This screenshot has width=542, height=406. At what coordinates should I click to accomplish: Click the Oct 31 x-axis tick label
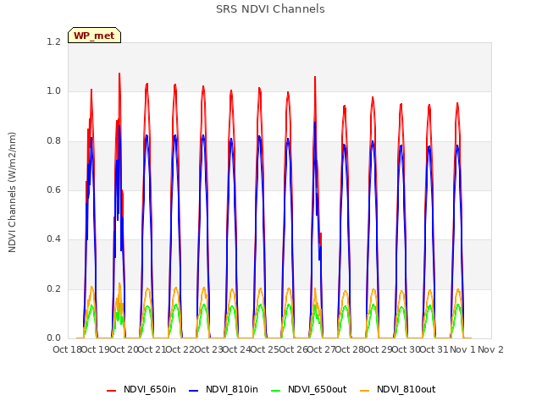pos(434,349)
